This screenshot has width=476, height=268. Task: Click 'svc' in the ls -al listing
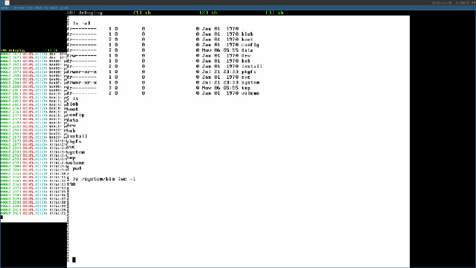point(246,77)
